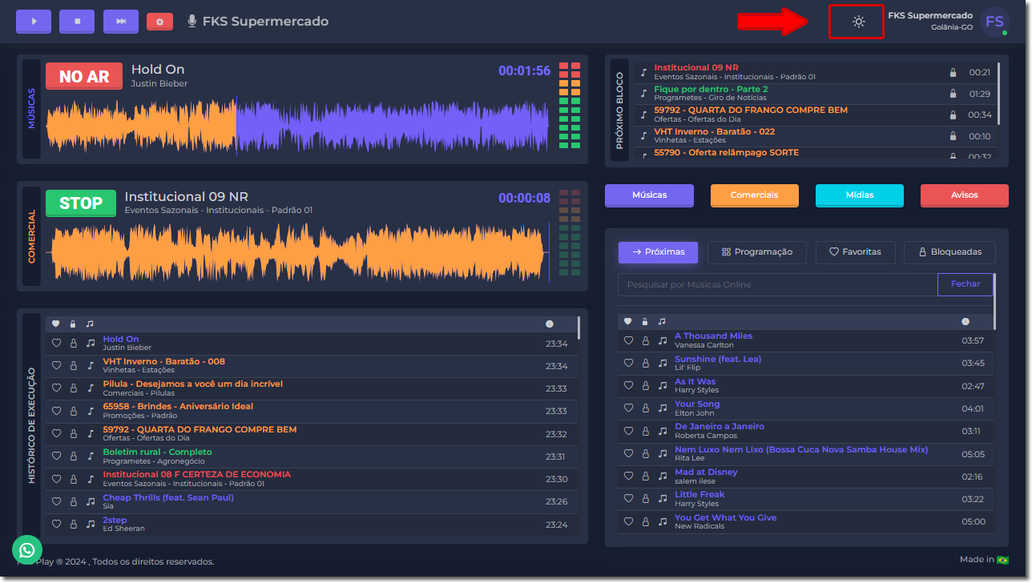Click the red Avisos button
This screenshot has height=583, width=1032.
coord(964,195)
